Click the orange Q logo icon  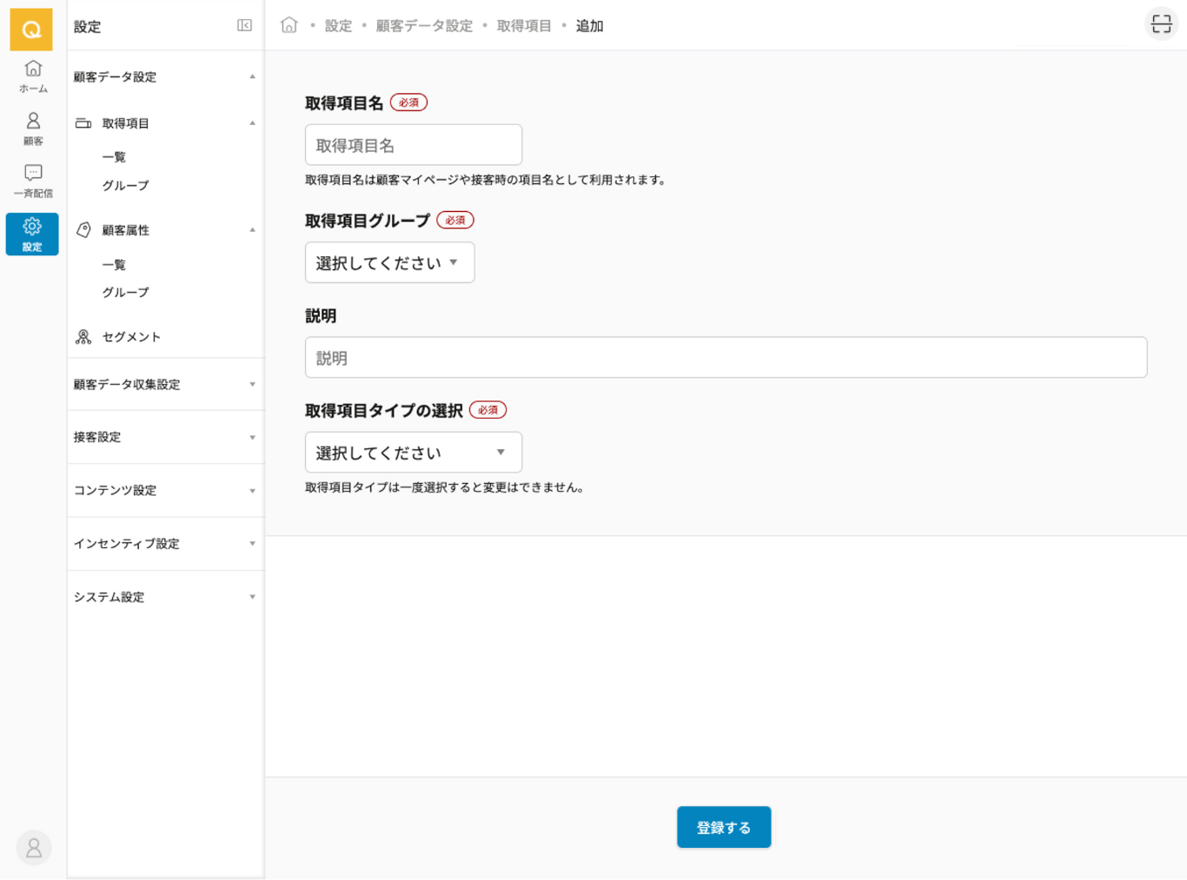(x=31, y=30)
